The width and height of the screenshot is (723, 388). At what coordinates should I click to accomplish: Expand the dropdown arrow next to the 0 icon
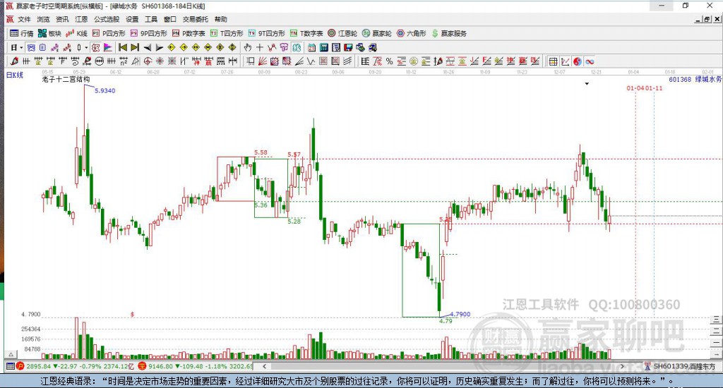point(86,47)
